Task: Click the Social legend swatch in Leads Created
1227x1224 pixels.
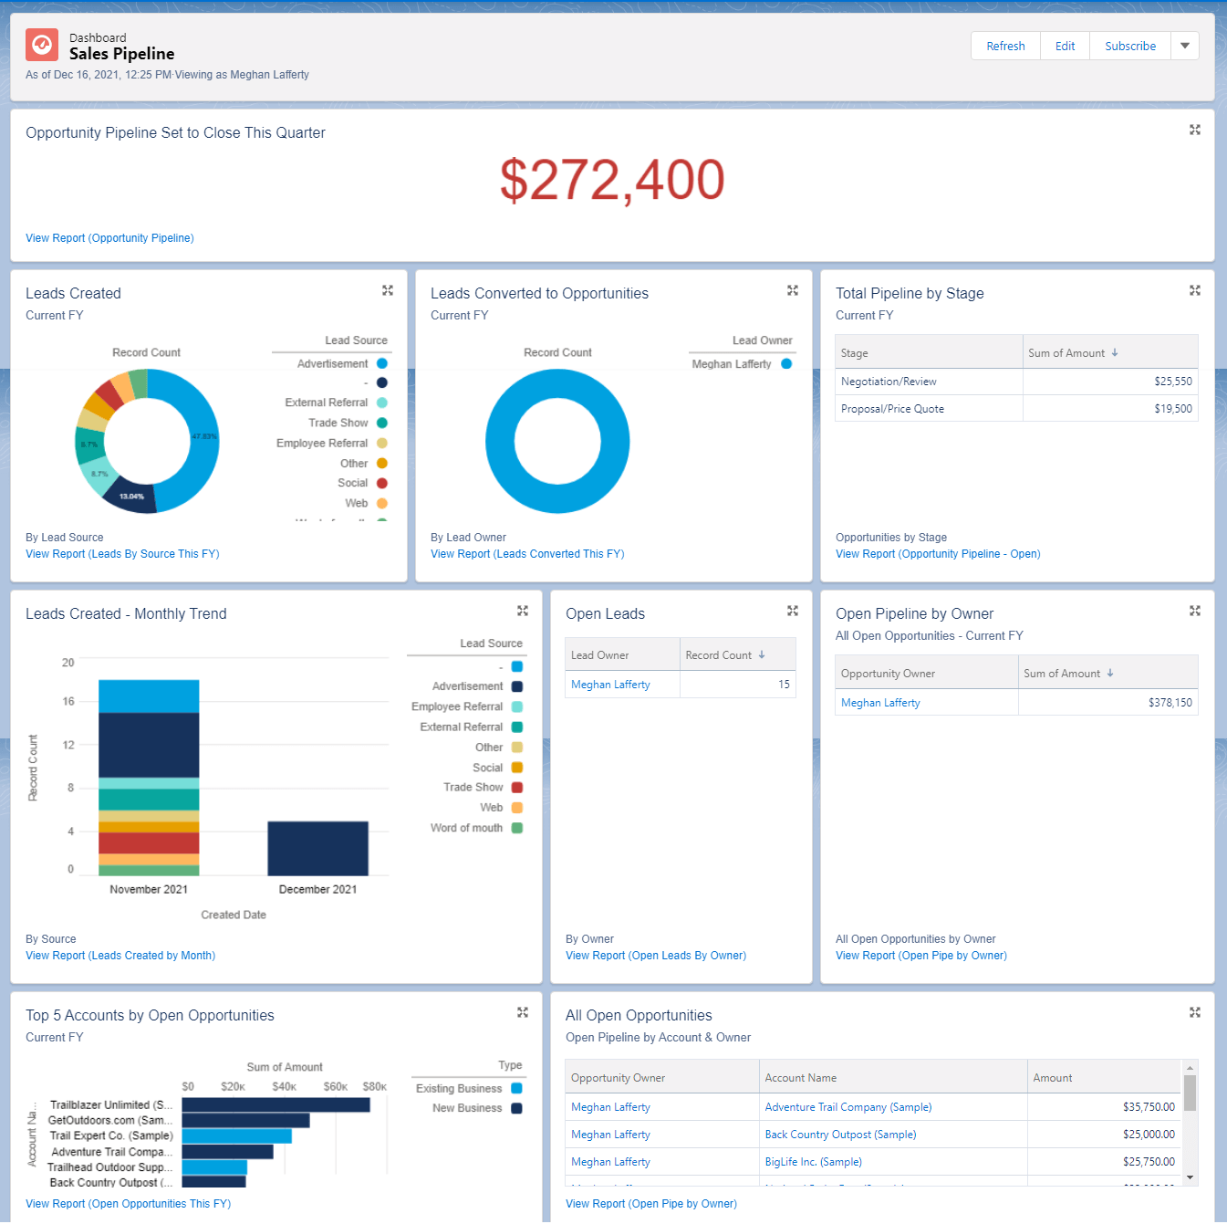Action: pyautogui.click(x=382, y=483)
